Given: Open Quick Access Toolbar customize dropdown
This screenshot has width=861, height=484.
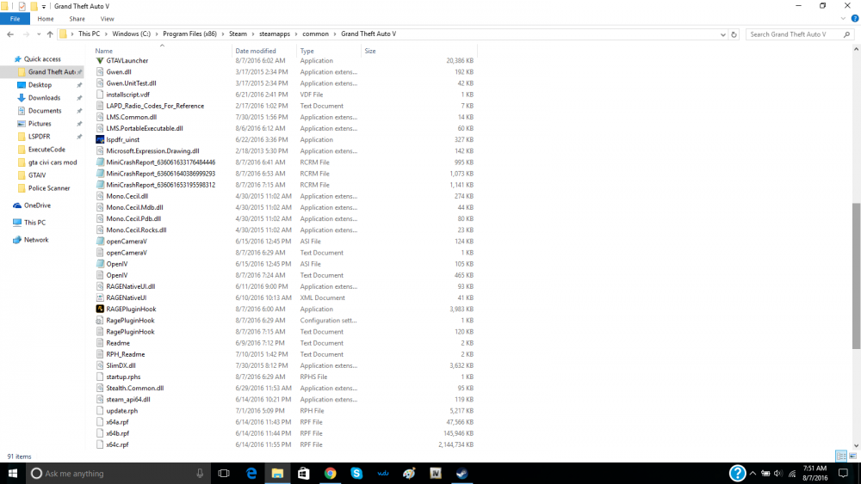Looking at the screenshot, I should tap(44, 7).
